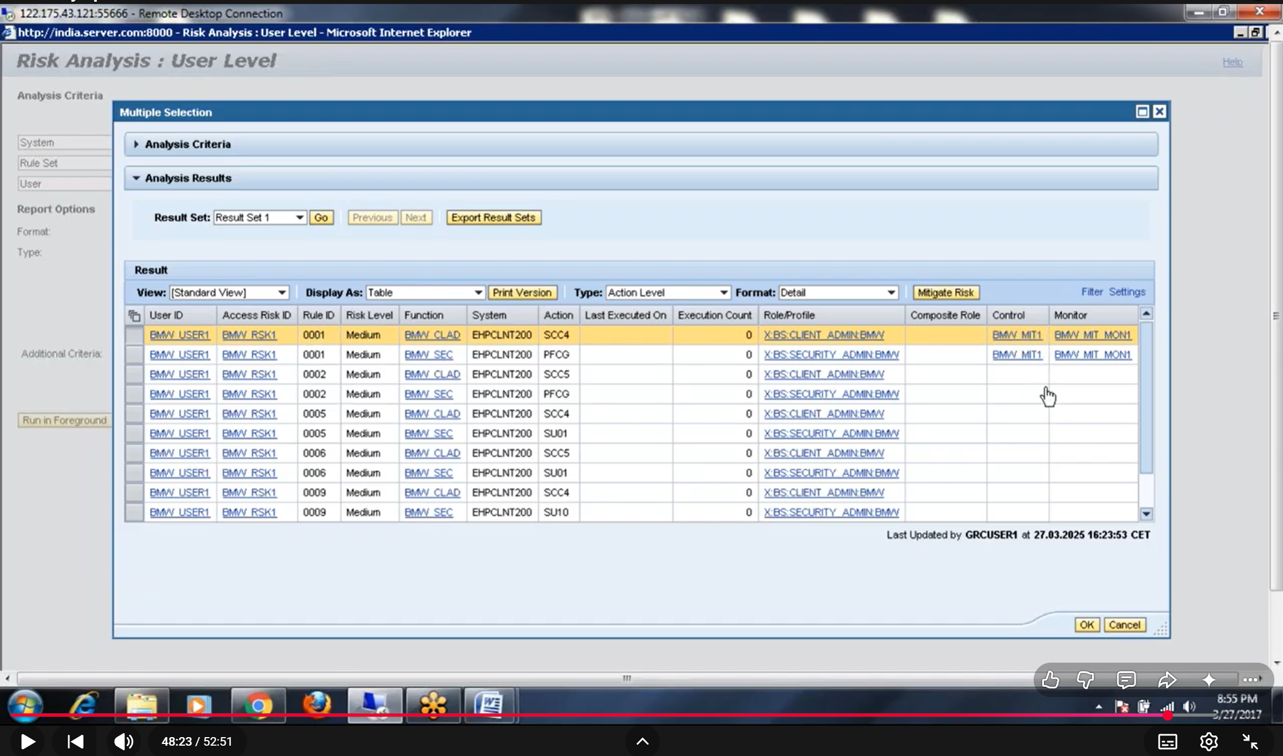Sort by Risk Level column header

point(369,316)
